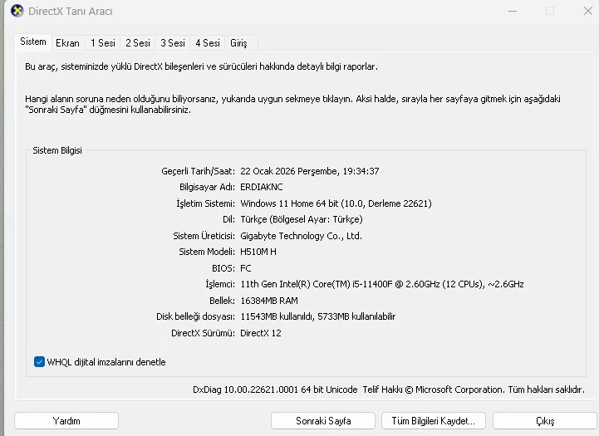Show the 4 Sesi tab
The height and width of the screenshot is (436, 599).
click(208, 43)
